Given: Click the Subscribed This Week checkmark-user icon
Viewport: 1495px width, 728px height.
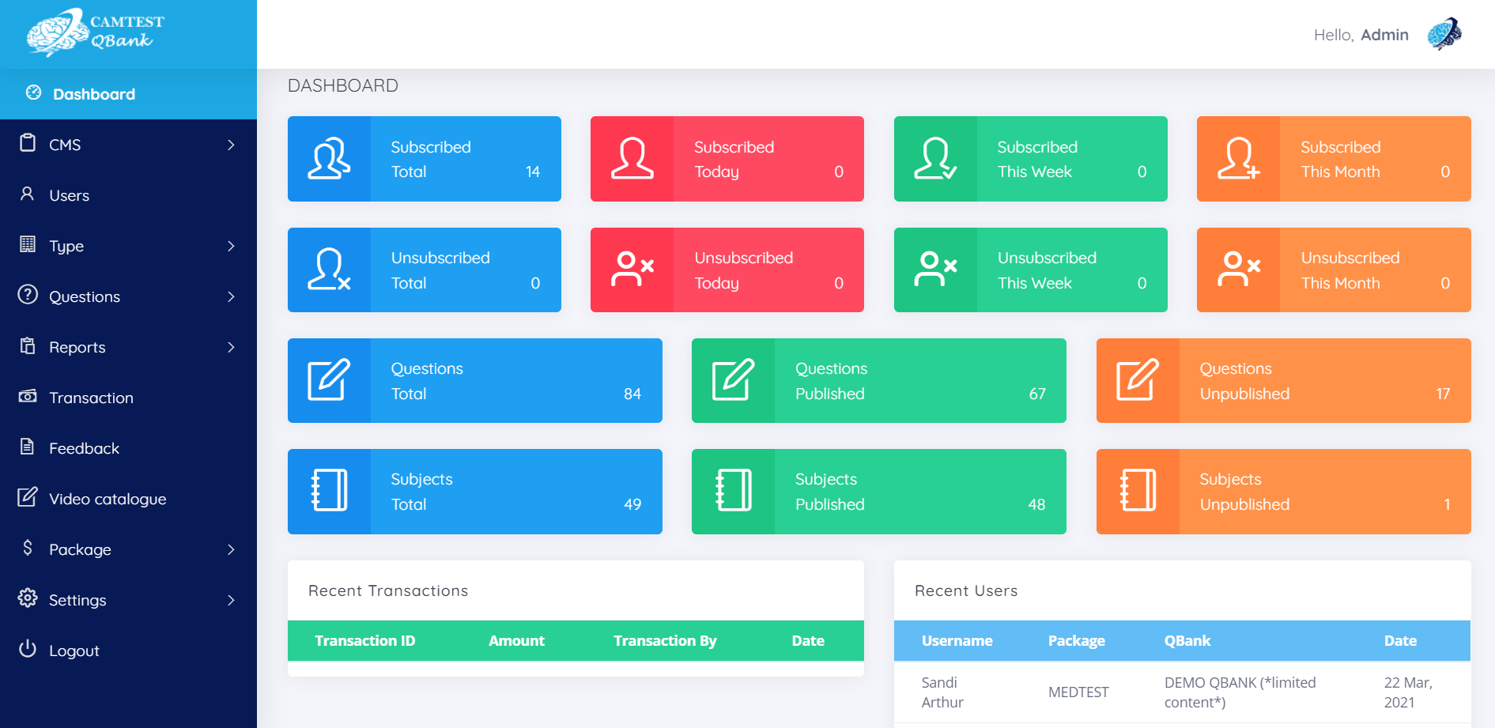Looking at the screenshot, I should pyautogui.click(x=935, y=159).
